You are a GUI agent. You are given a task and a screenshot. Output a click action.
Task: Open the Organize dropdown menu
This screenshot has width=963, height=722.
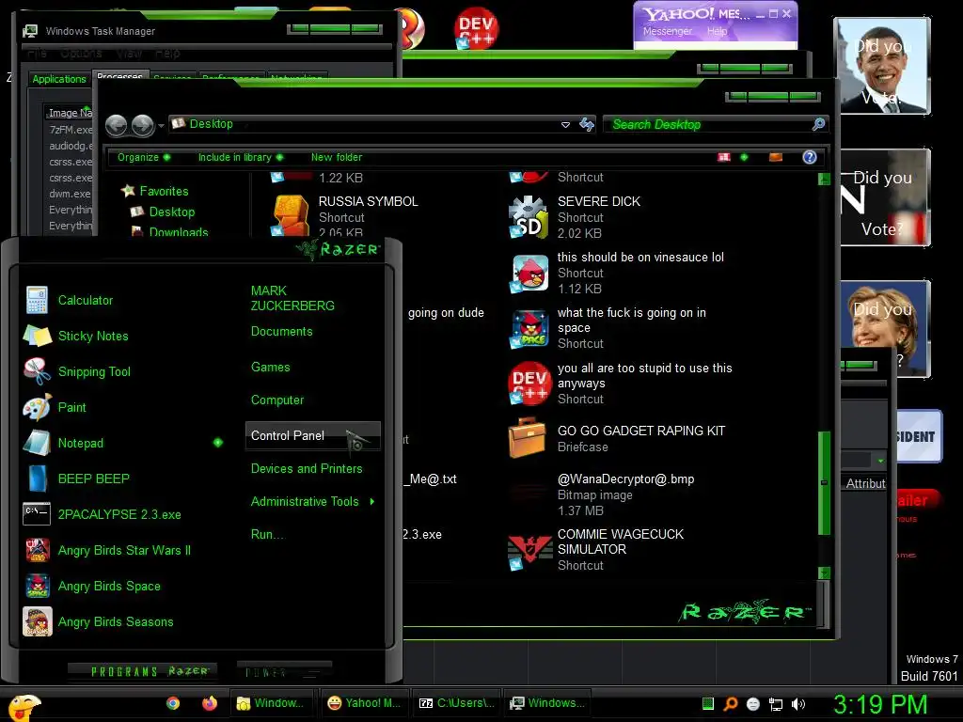point(144,157)
